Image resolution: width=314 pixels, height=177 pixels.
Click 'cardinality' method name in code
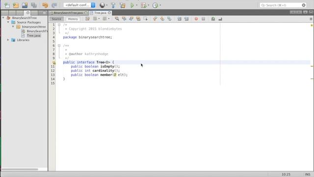[x=103, y=71]
